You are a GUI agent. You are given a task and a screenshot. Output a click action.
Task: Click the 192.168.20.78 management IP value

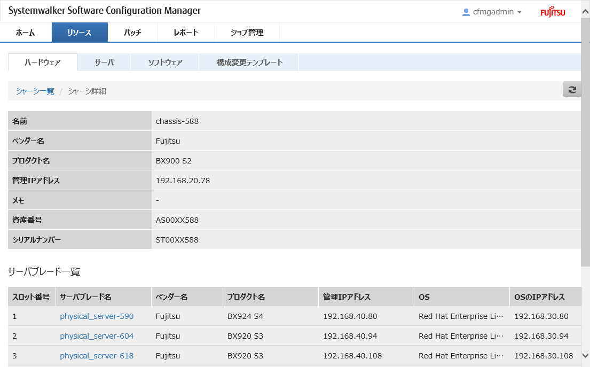[x=183, y=181]
